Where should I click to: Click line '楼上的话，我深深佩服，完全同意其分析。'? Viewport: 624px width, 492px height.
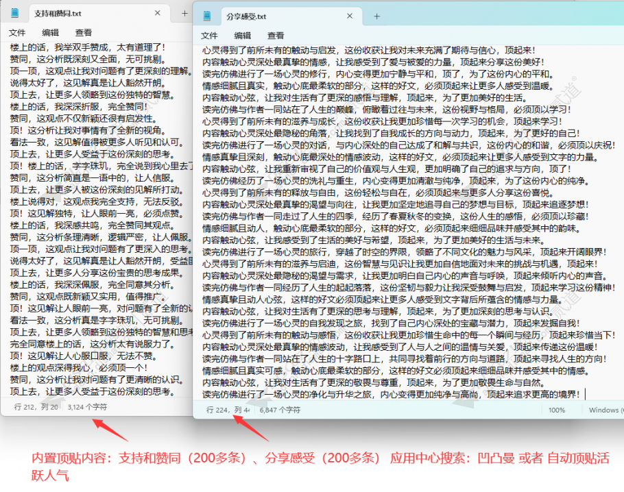(92, 285)
